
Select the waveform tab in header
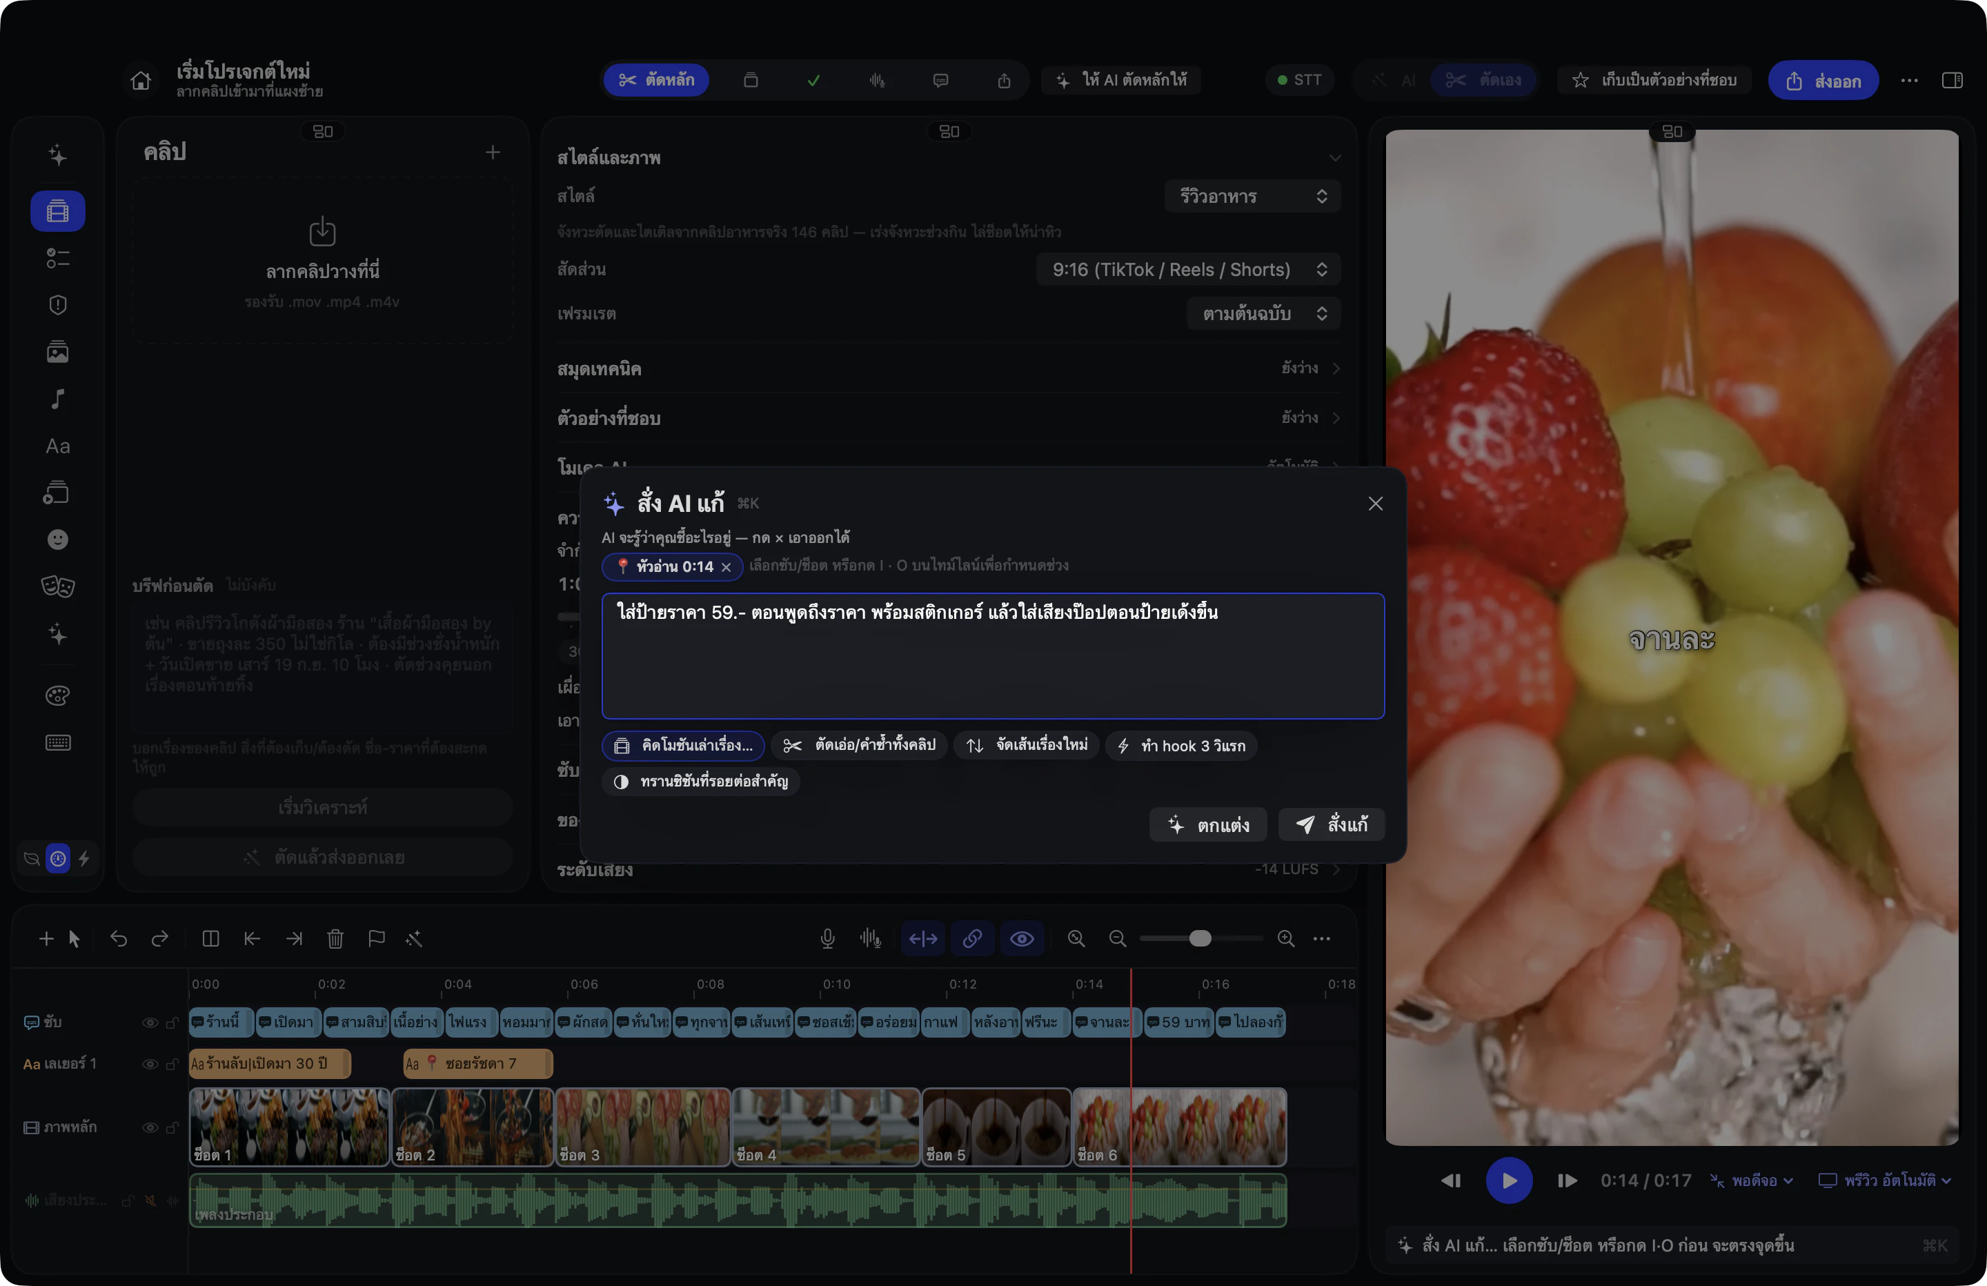point(877,80)
